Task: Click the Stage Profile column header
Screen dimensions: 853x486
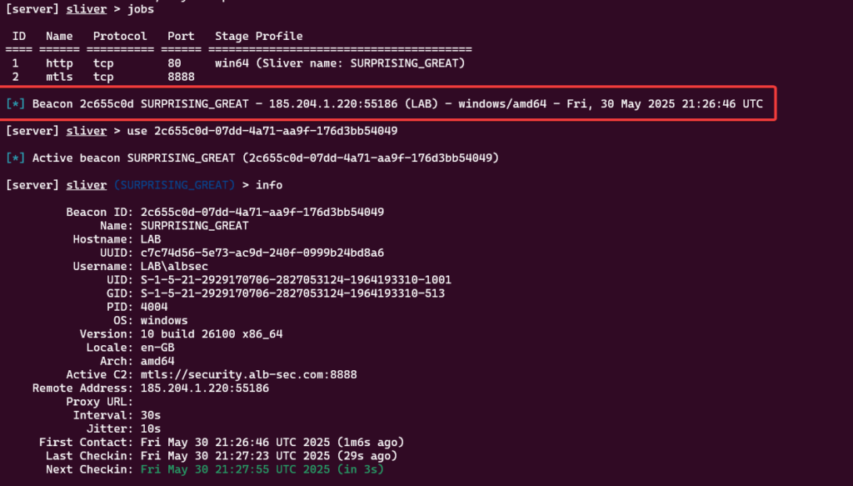Action: [259, 37]
